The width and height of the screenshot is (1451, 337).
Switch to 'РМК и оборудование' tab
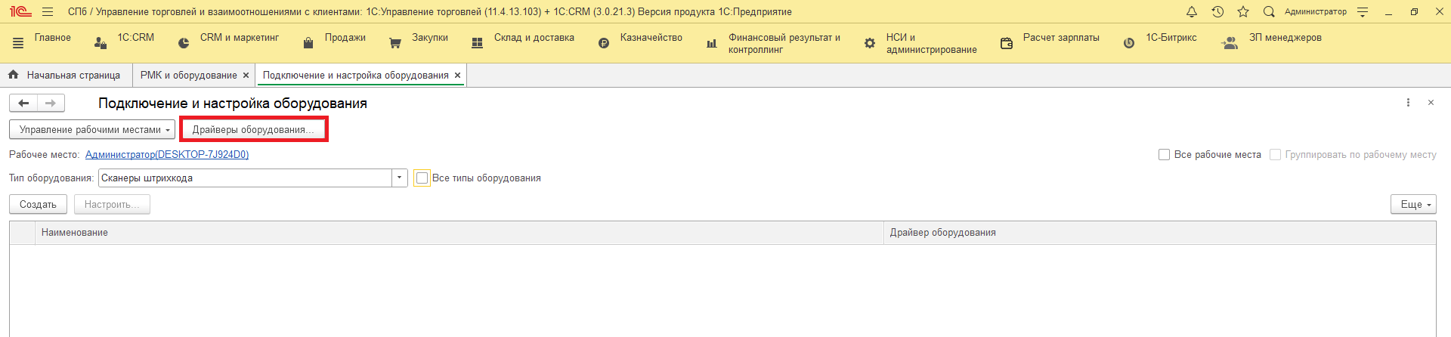(188, 76)
